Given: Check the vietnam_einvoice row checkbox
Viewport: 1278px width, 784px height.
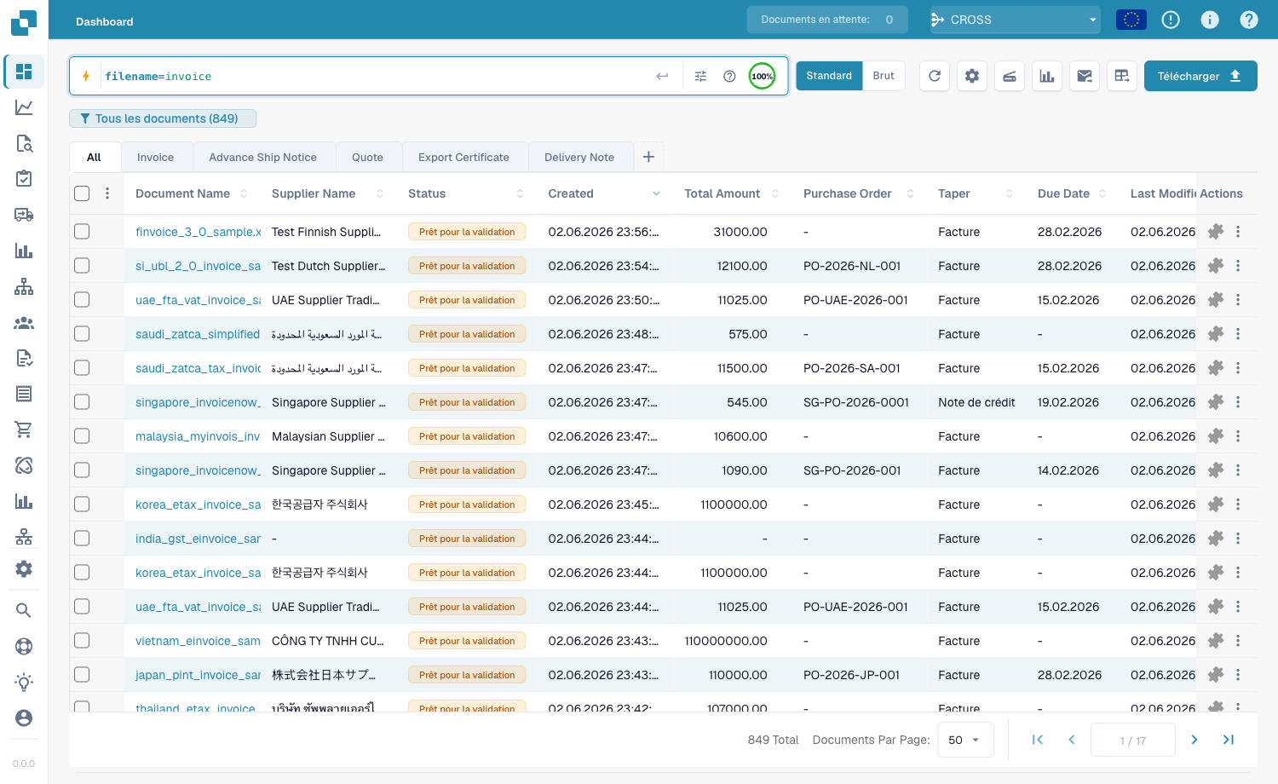Looking at the screenshot, I should coord(82,641).
